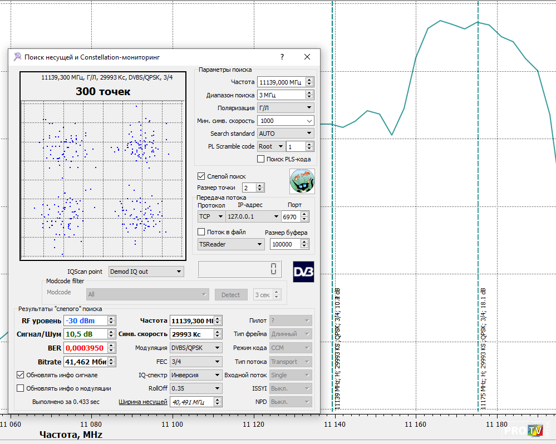The width and height of the screenshot is (556, 444).
Task: Click the help question mark button
Action: pyautogui.click(x=282, y=57)
